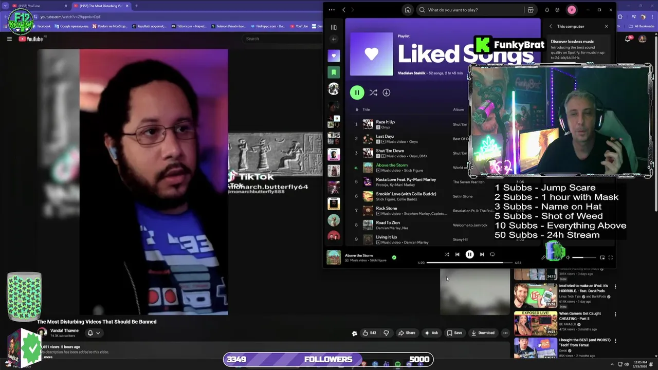Skip to next track in player bar
658x370 pixels.
482,254
